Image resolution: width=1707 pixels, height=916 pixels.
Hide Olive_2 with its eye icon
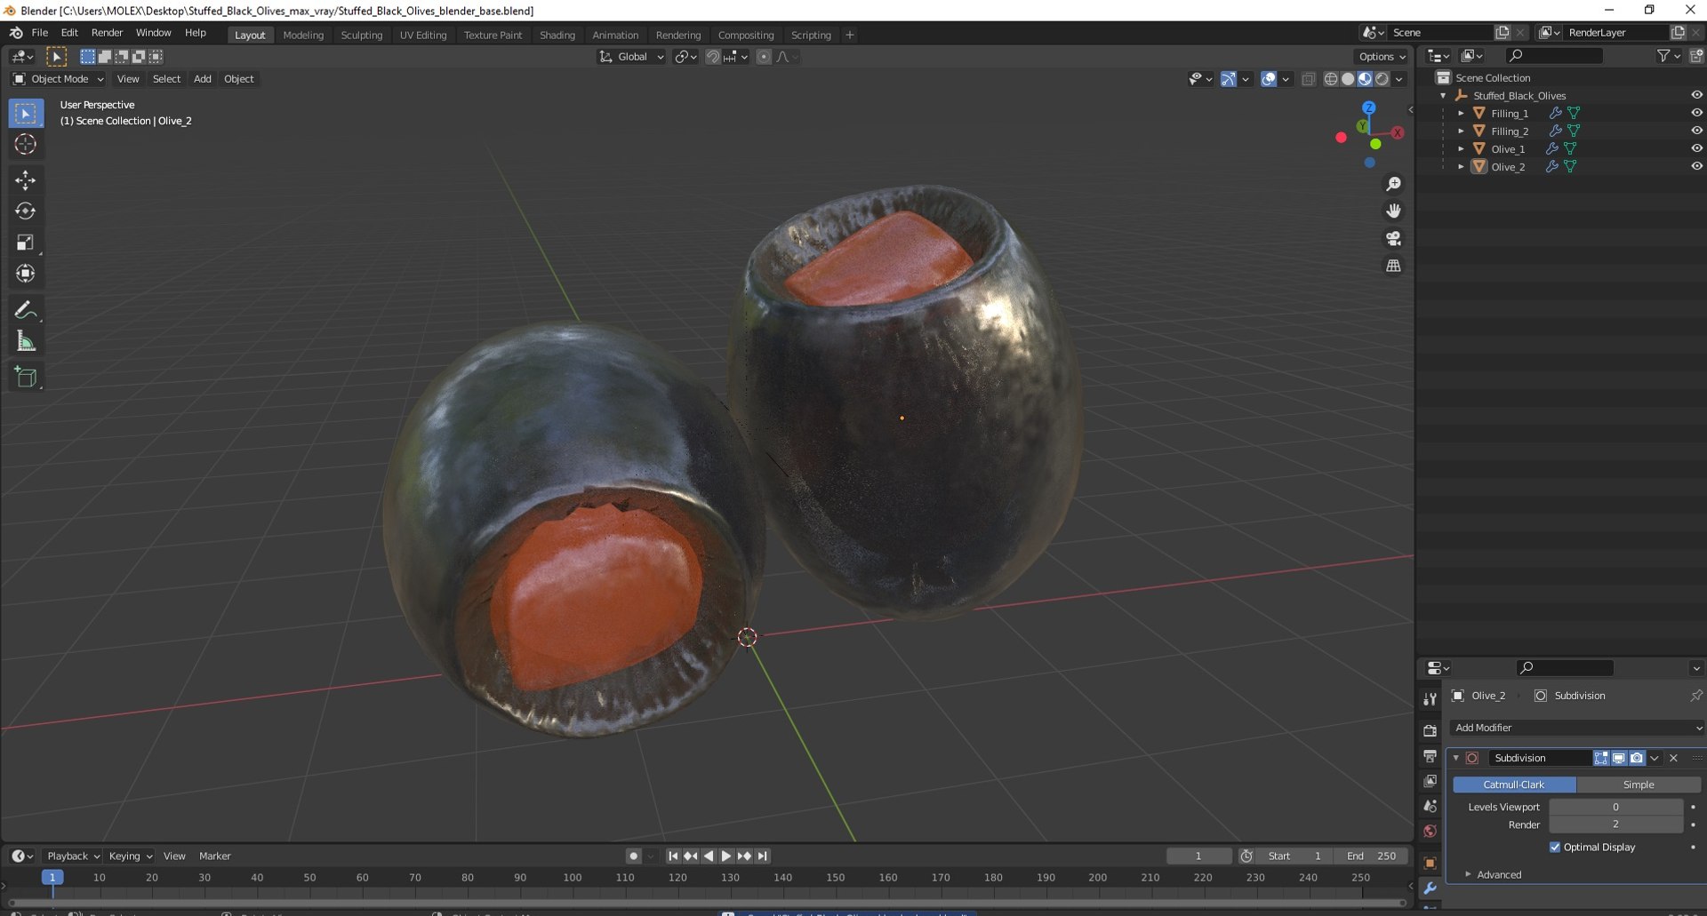(x=1696, y=167)
